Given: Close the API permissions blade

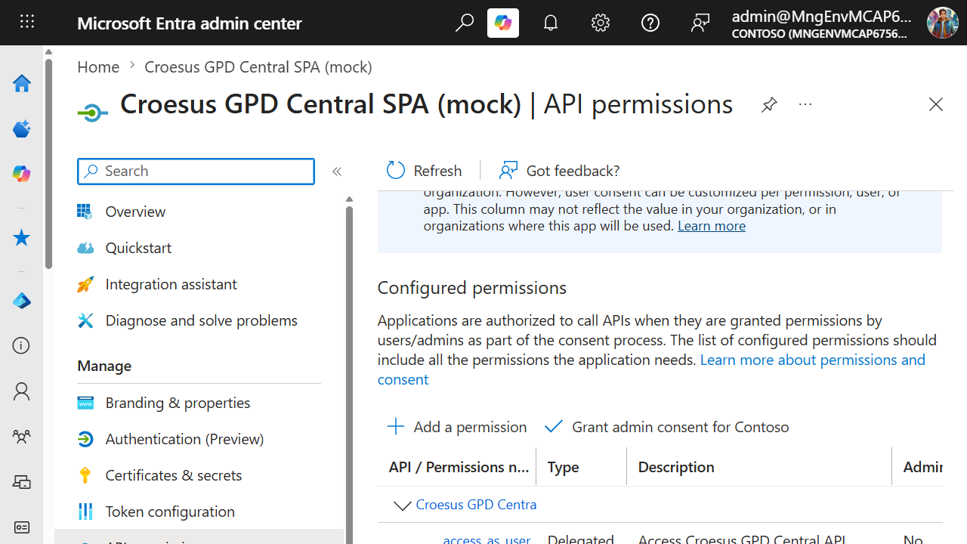Looking at the screenshot, I should click(936, 104).
